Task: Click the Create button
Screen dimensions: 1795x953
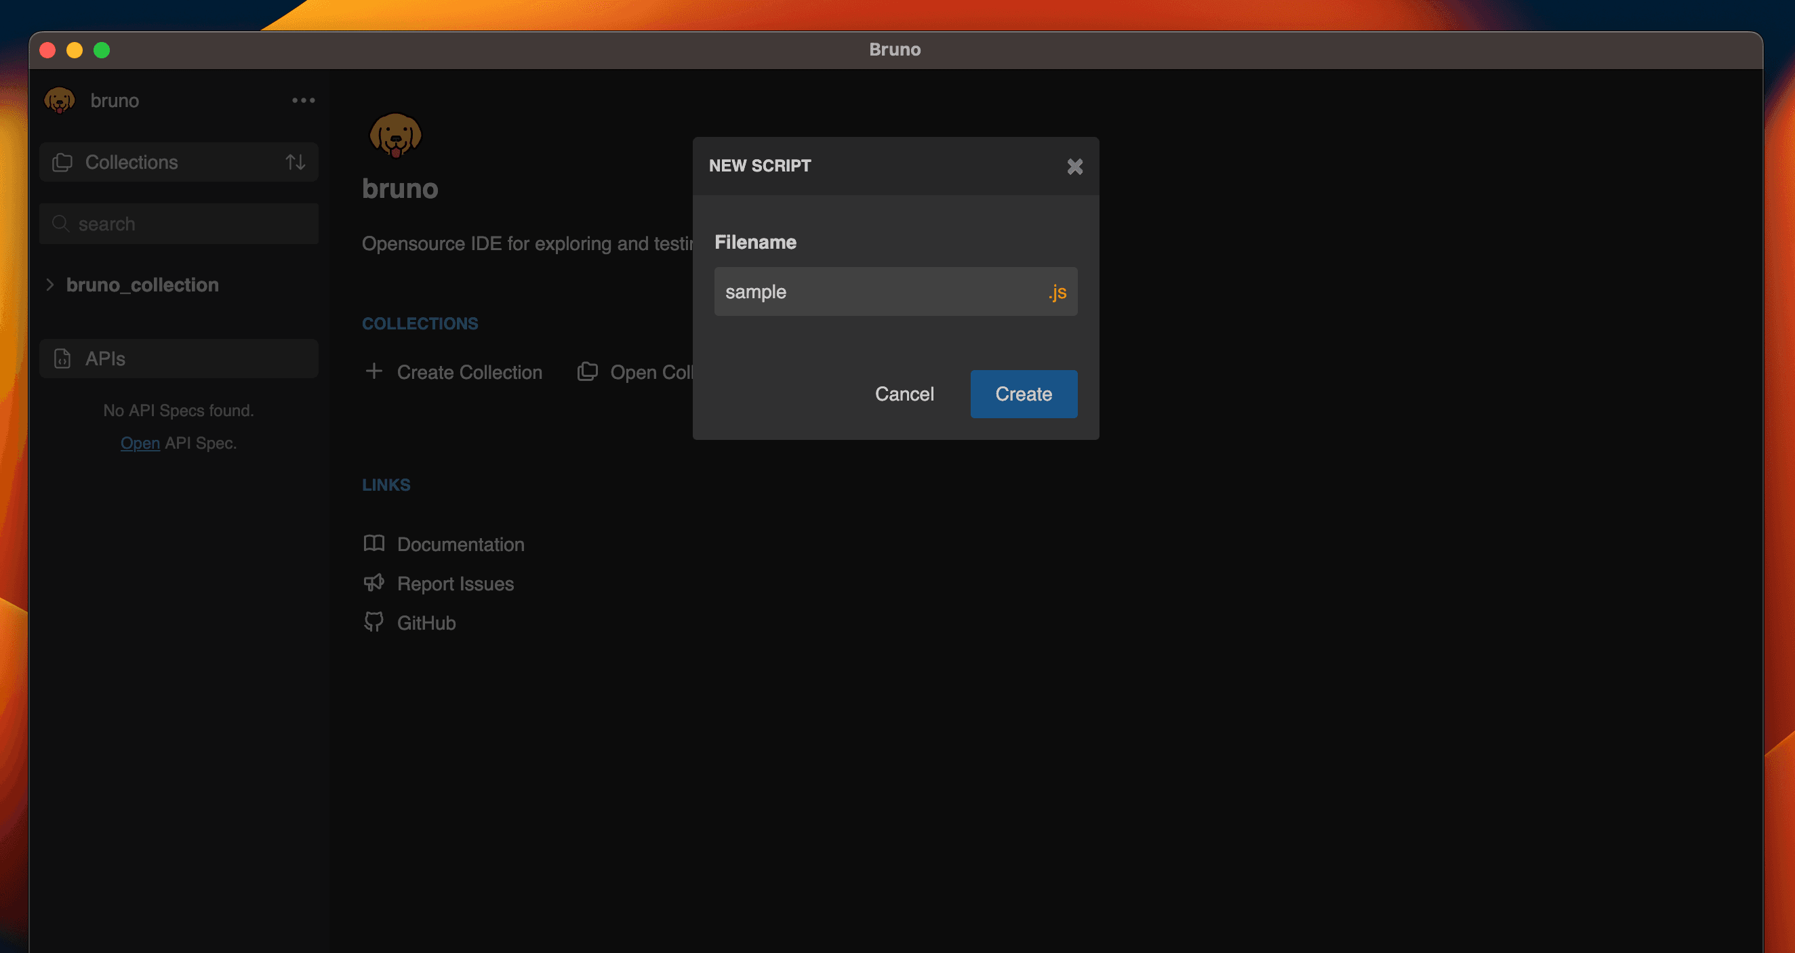Action: click(1023, 394)
